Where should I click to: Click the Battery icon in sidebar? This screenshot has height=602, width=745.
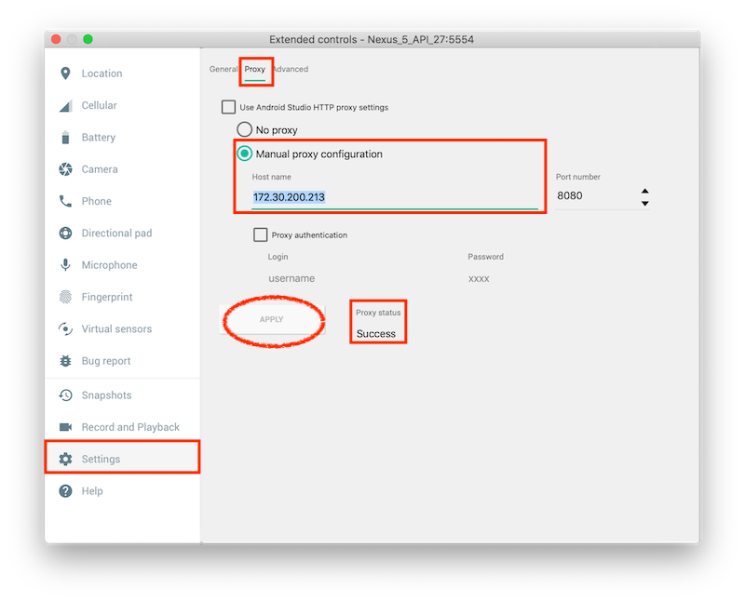point(65,137)
